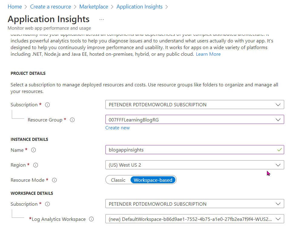Click Create new under Resource Group

(x=117, y=128)
